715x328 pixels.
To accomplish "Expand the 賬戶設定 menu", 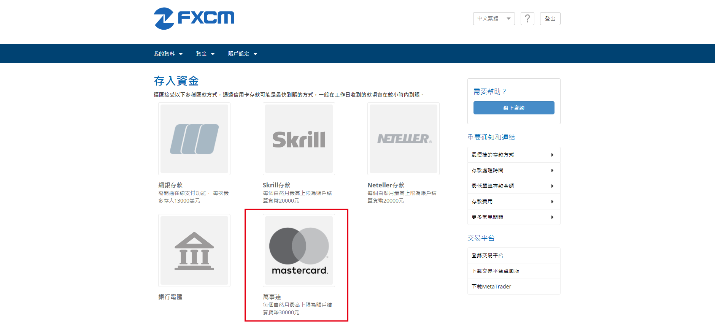I will 243,54.
